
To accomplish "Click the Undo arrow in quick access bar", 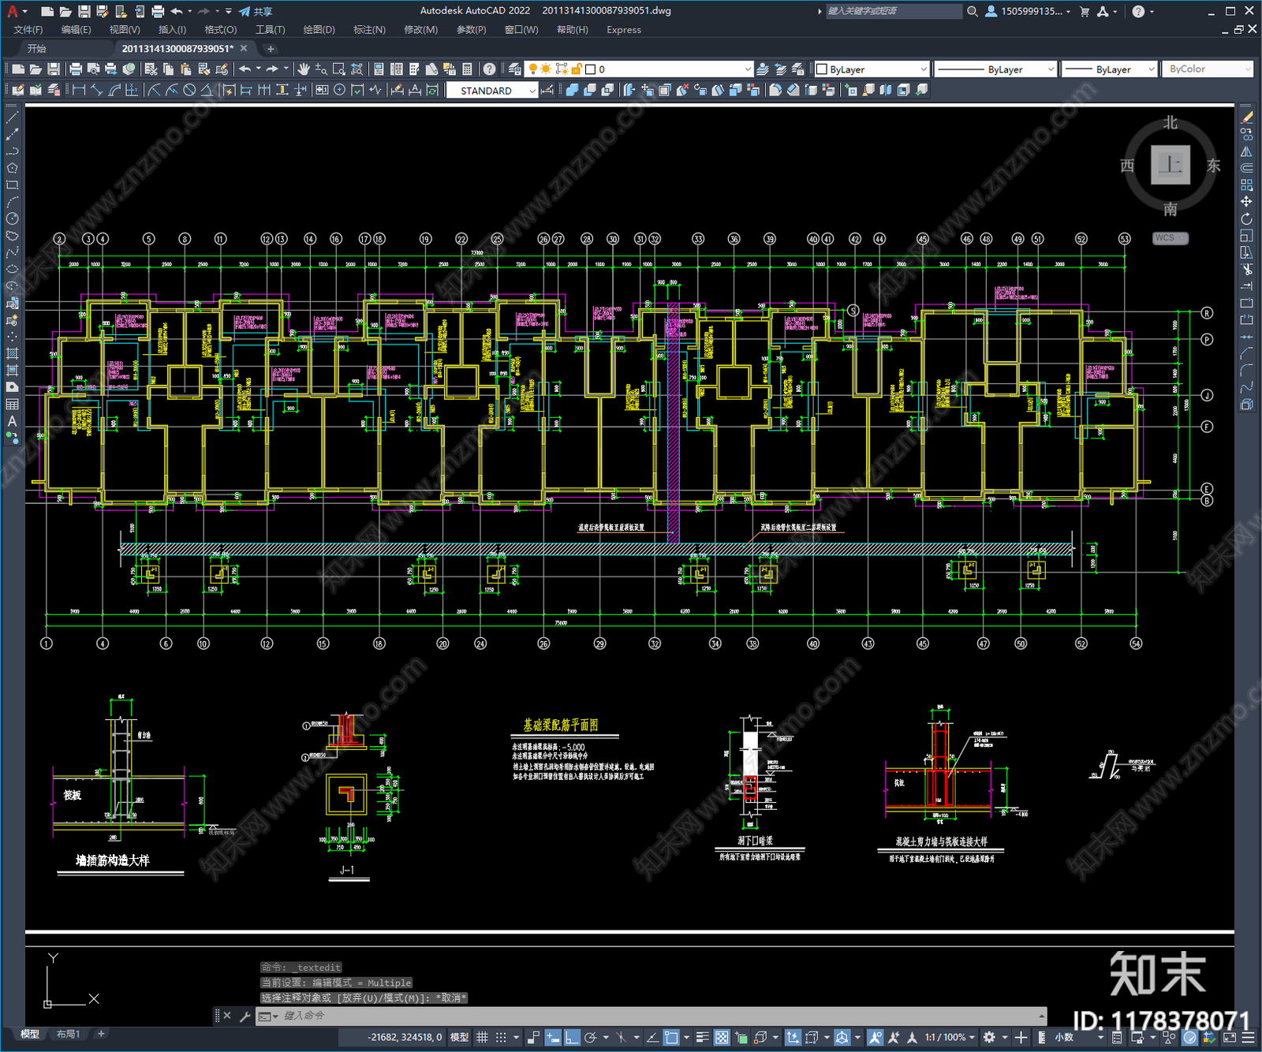I will pos(177,11).
